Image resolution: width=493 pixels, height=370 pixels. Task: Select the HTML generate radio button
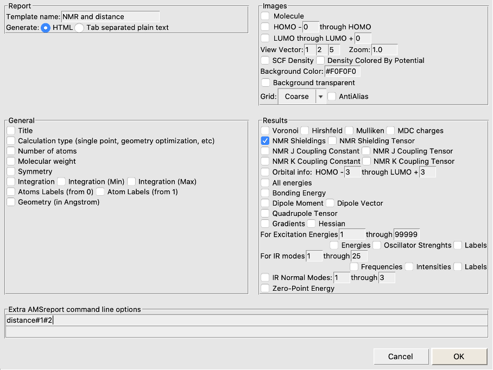point(46,28)
